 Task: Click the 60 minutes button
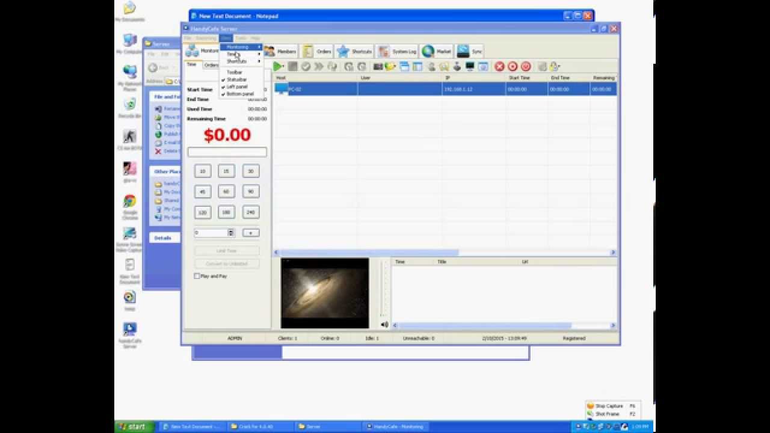[227, 192]
